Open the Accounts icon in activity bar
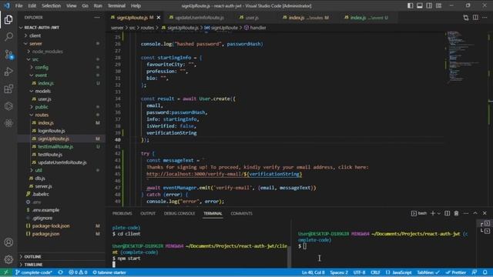Image resolution: width=493 pixels, height=277 pixels. 8,242
